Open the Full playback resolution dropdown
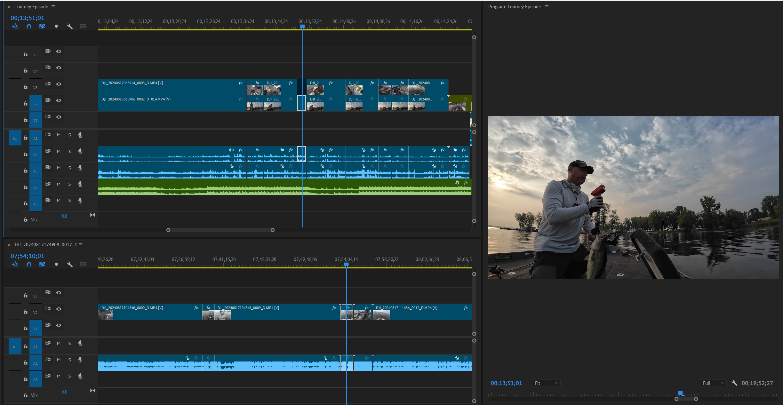Screen dimensions: 783x405 point(713,383)
